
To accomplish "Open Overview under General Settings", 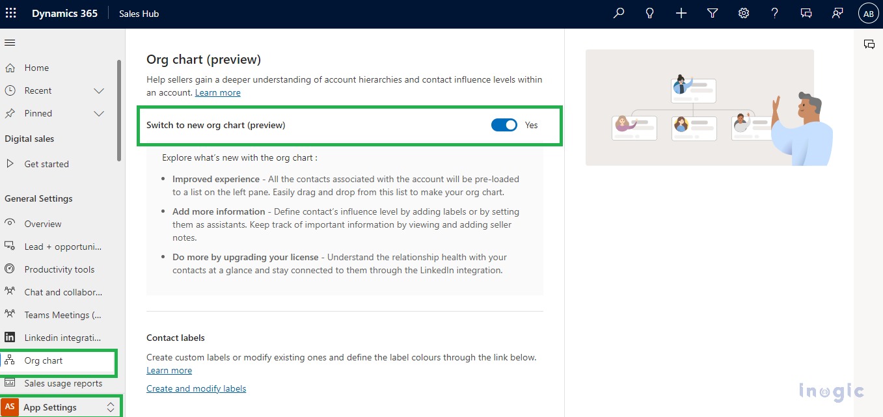I will [x=43, y=224].
